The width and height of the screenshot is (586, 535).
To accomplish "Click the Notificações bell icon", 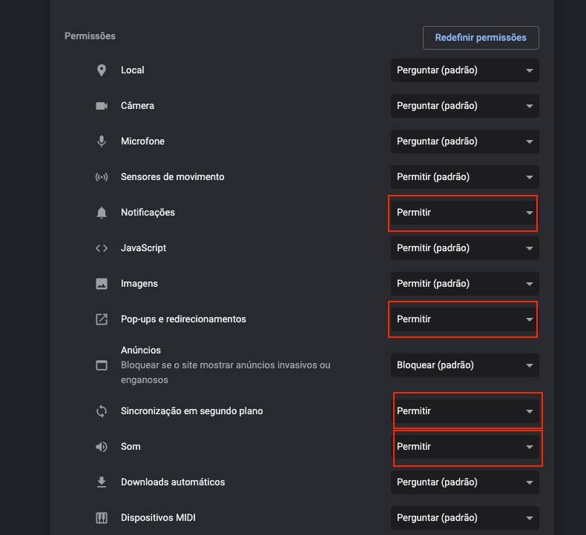I will click(102, 213).
